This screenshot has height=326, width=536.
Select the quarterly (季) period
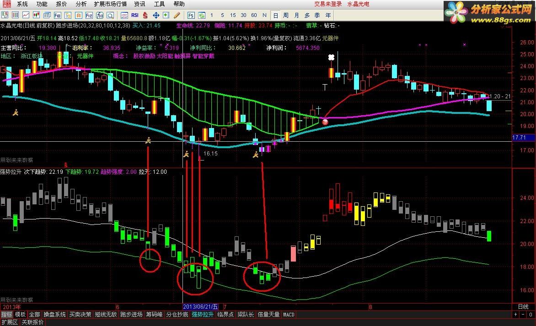[x=317, y=16]
